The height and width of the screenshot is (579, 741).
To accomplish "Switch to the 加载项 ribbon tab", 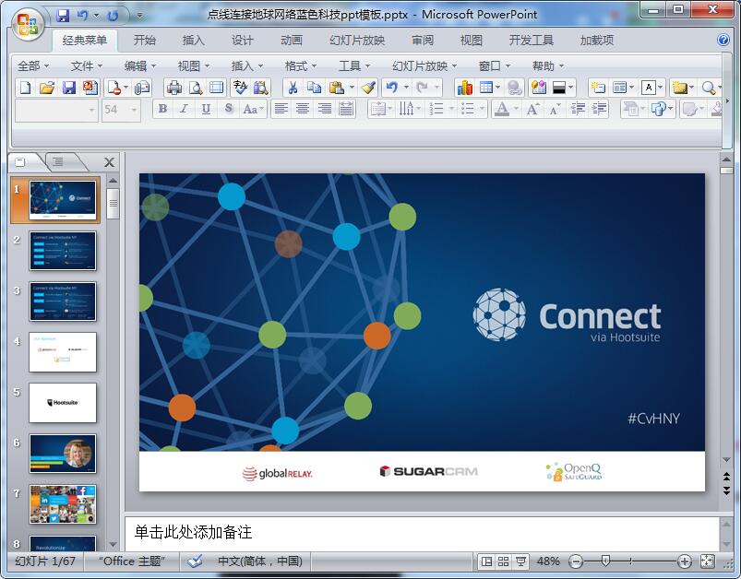I will coord(597,41).
